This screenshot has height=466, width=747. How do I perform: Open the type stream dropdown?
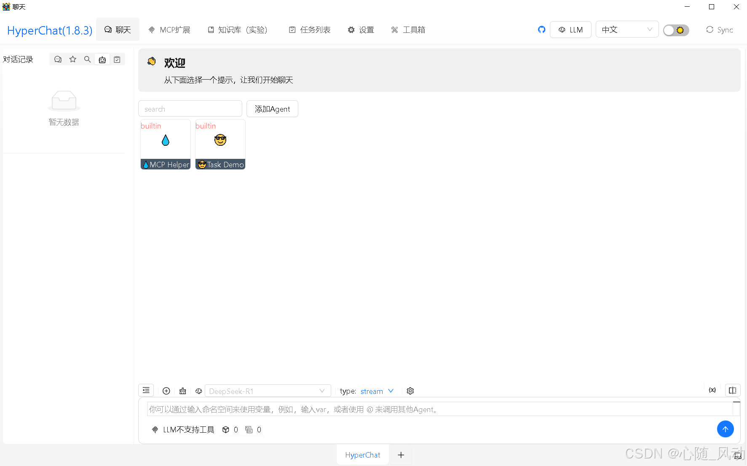[377, 391]
